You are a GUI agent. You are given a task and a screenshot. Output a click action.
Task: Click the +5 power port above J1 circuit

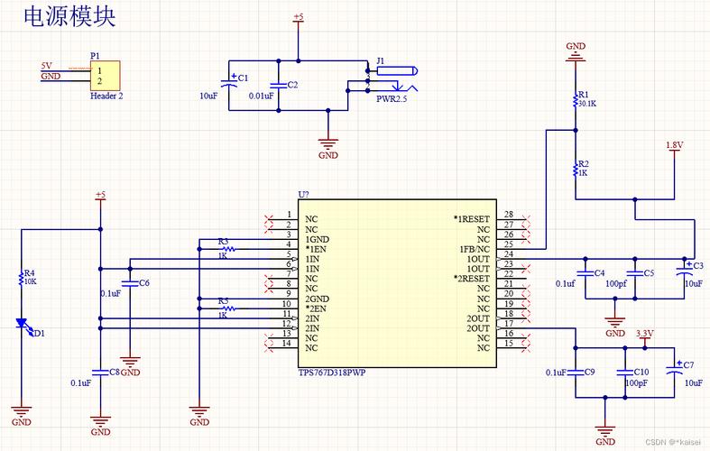[x=299, y=19]
